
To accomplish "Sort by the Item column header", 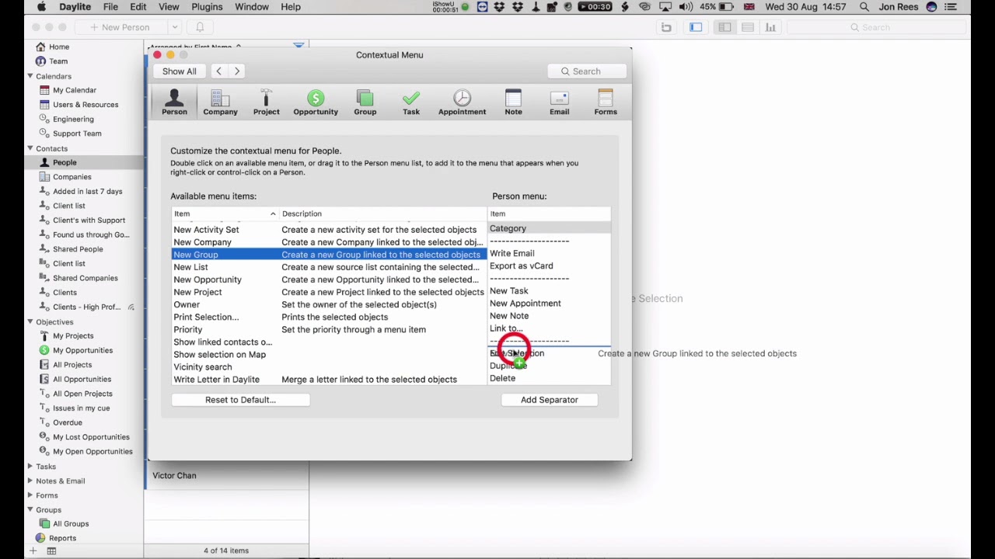I will coord(225,214).
